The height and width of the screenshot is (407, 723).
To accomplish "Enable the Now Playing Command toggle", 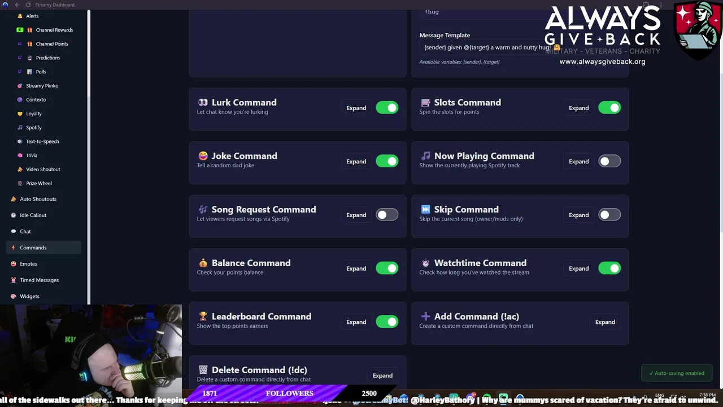I will [609, 161].
